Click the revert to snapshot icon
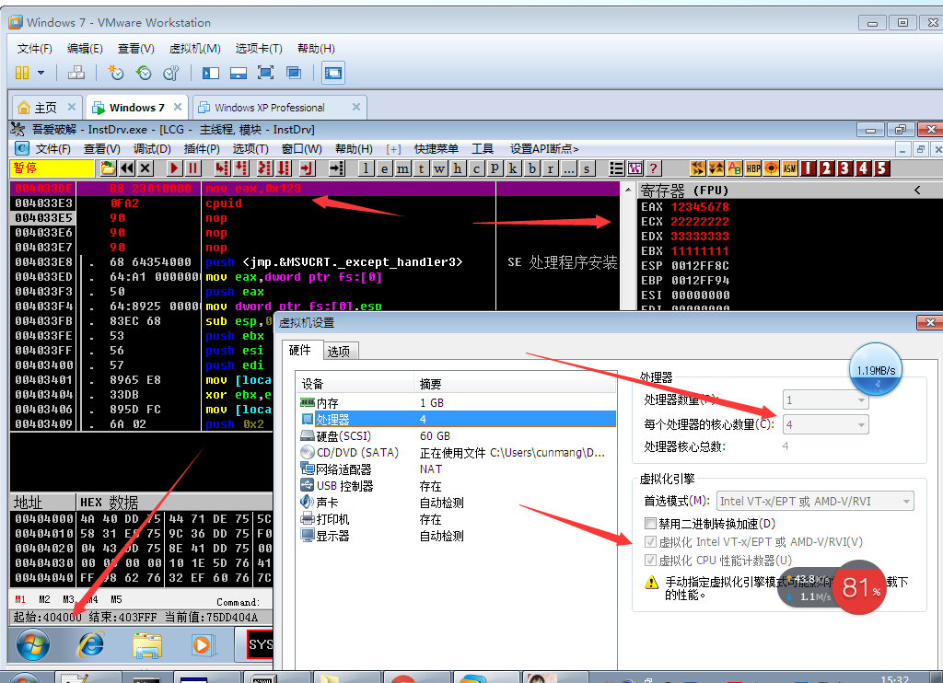 coord(143,73)
